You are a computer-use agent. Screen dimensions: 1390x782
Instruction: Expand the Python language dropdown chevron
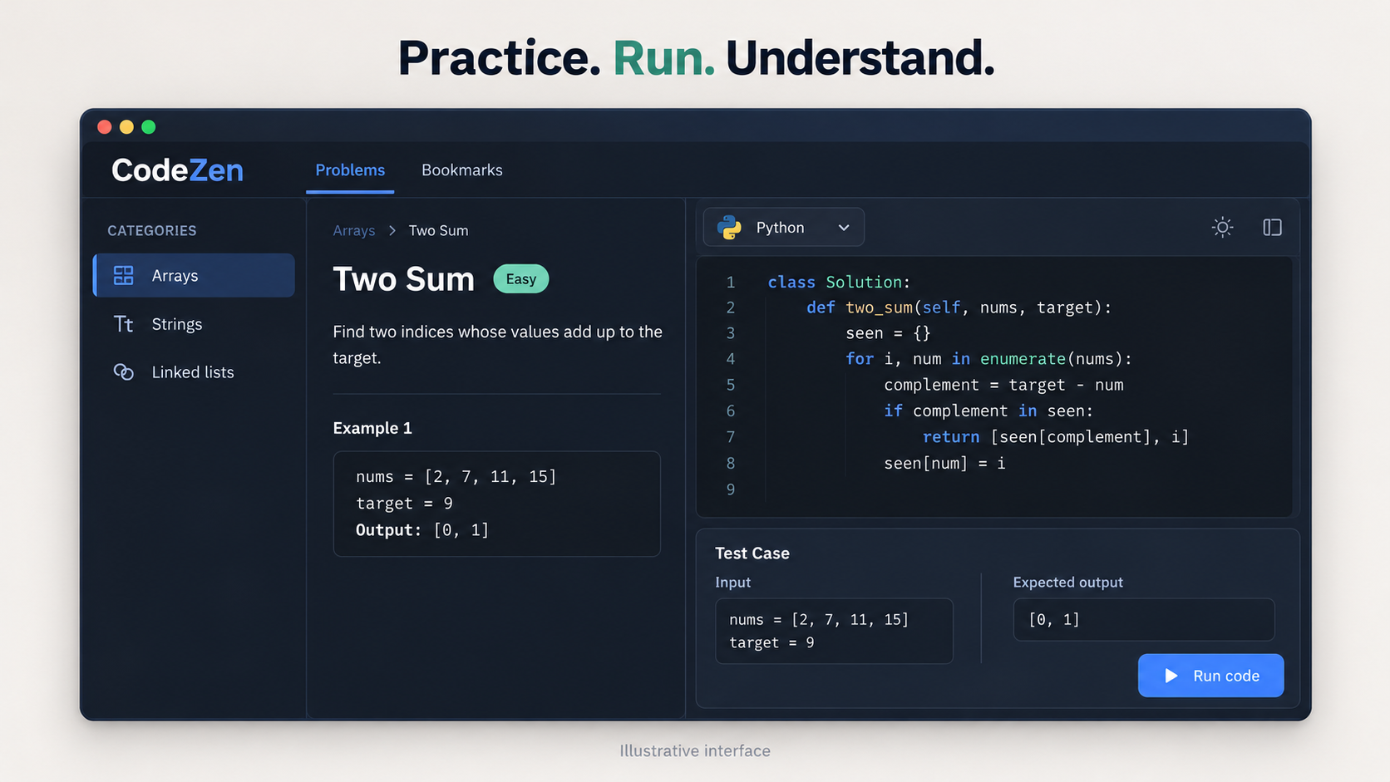pyautogui.click(x=844, y=228)
